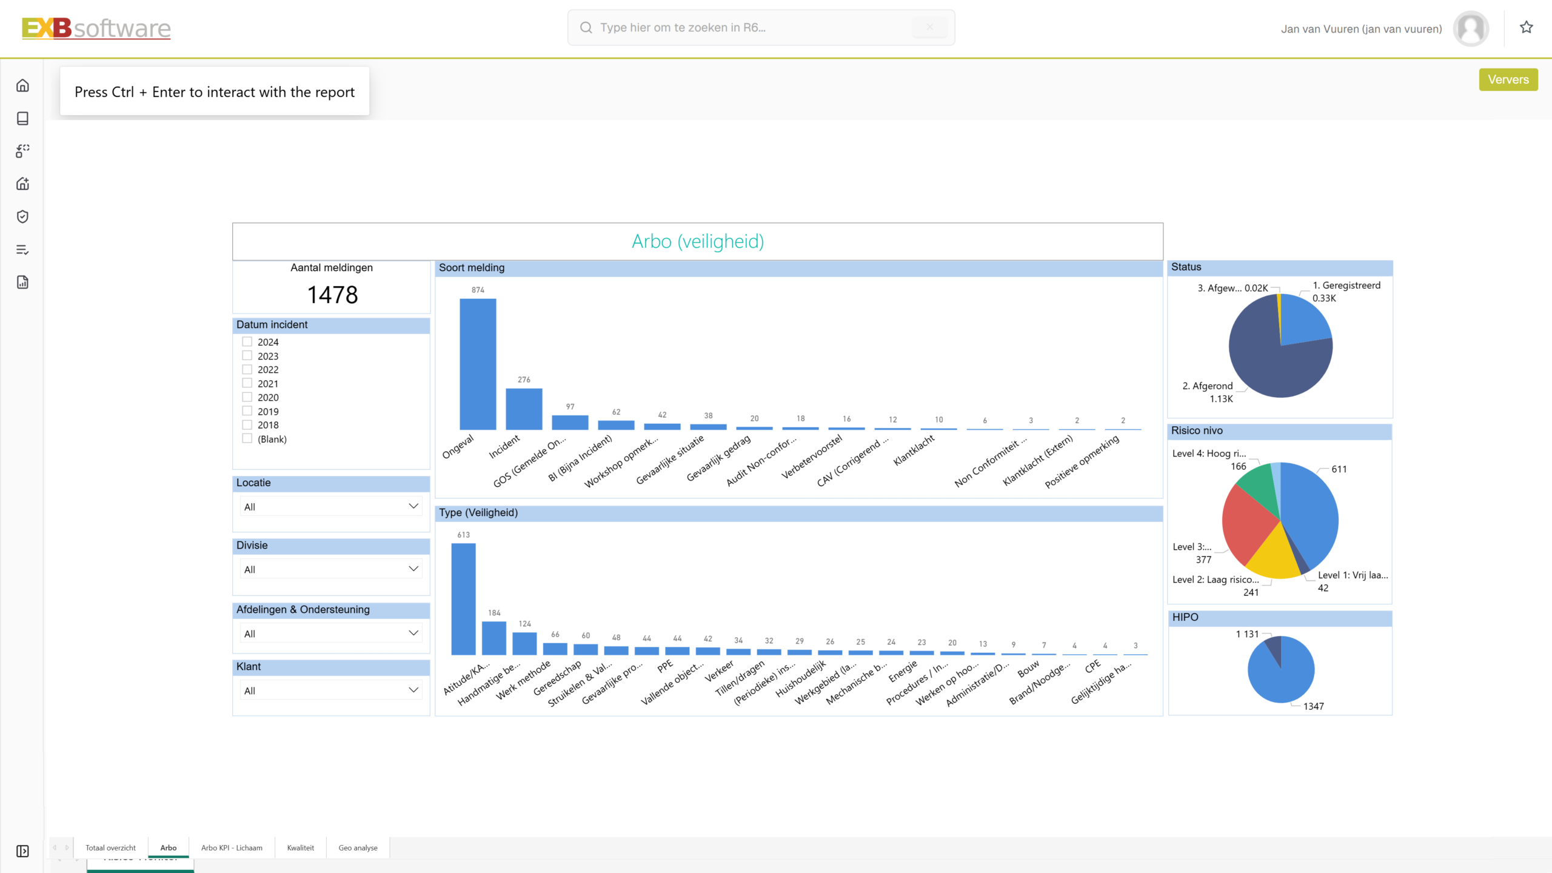1552x873 pixels.
Task: Mark page as favorite star icon
Action: pos(1527,27)
